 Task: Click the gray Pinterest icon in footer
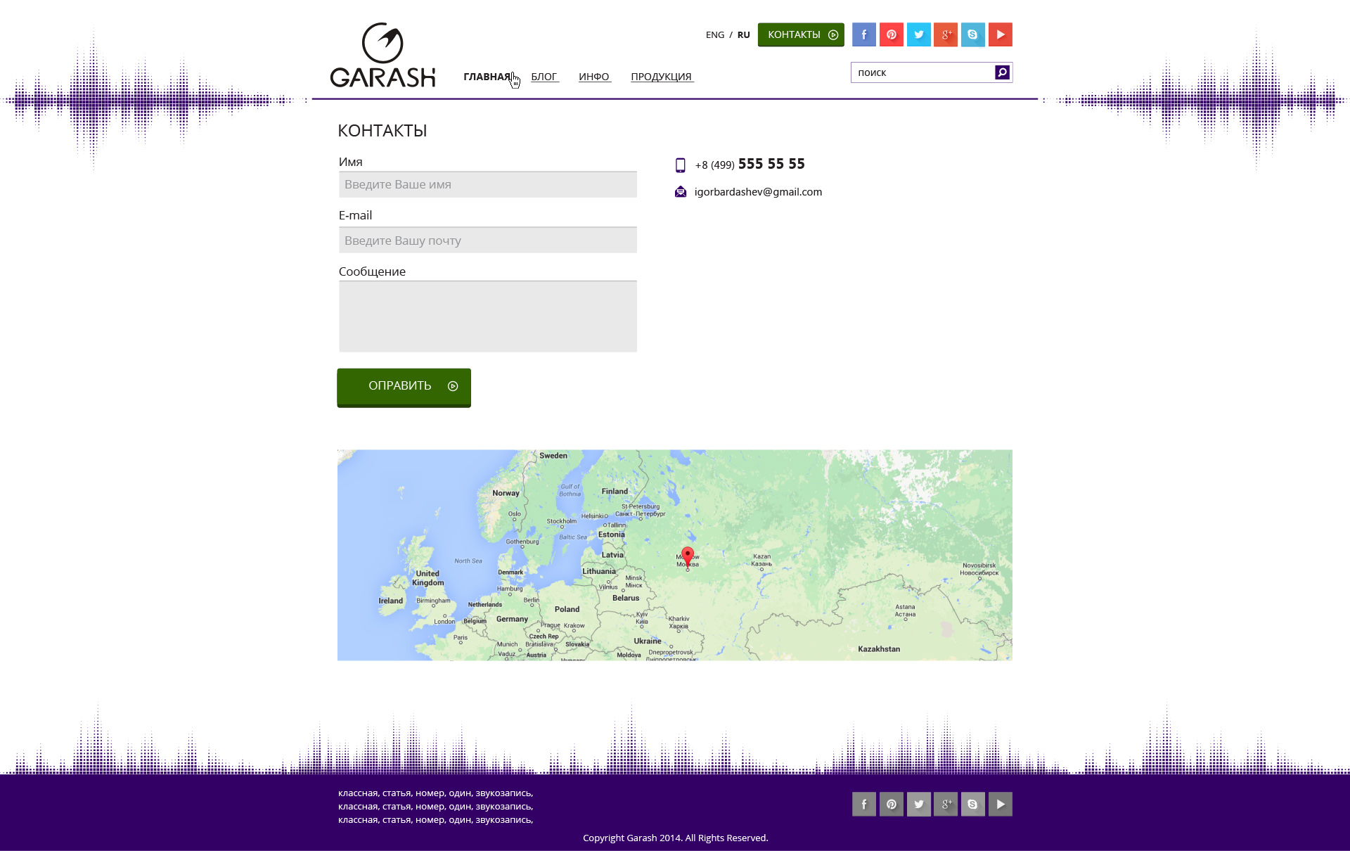(891, 804)
